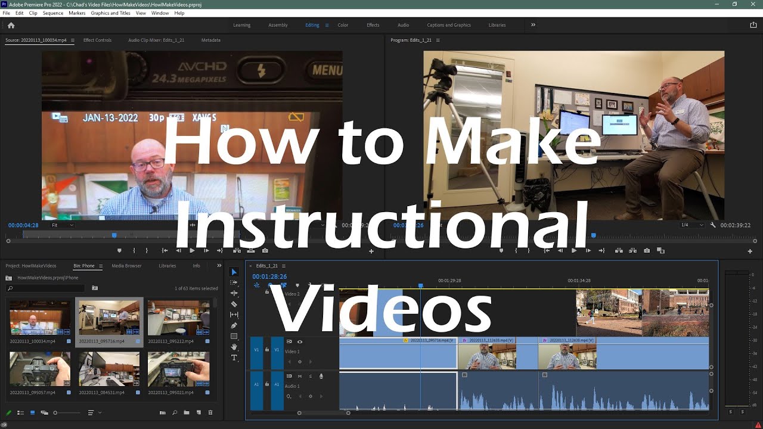Image resolution: width=763 pixels, height=429 pixels.
Task: Open the Source monitor Fit zoom dropdown
Action: 62,225
